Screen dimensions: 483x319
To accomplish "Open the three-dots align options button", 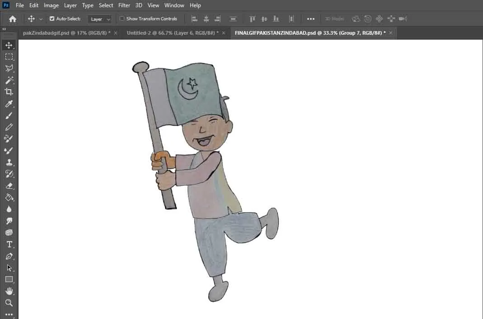I will (311, 19).
